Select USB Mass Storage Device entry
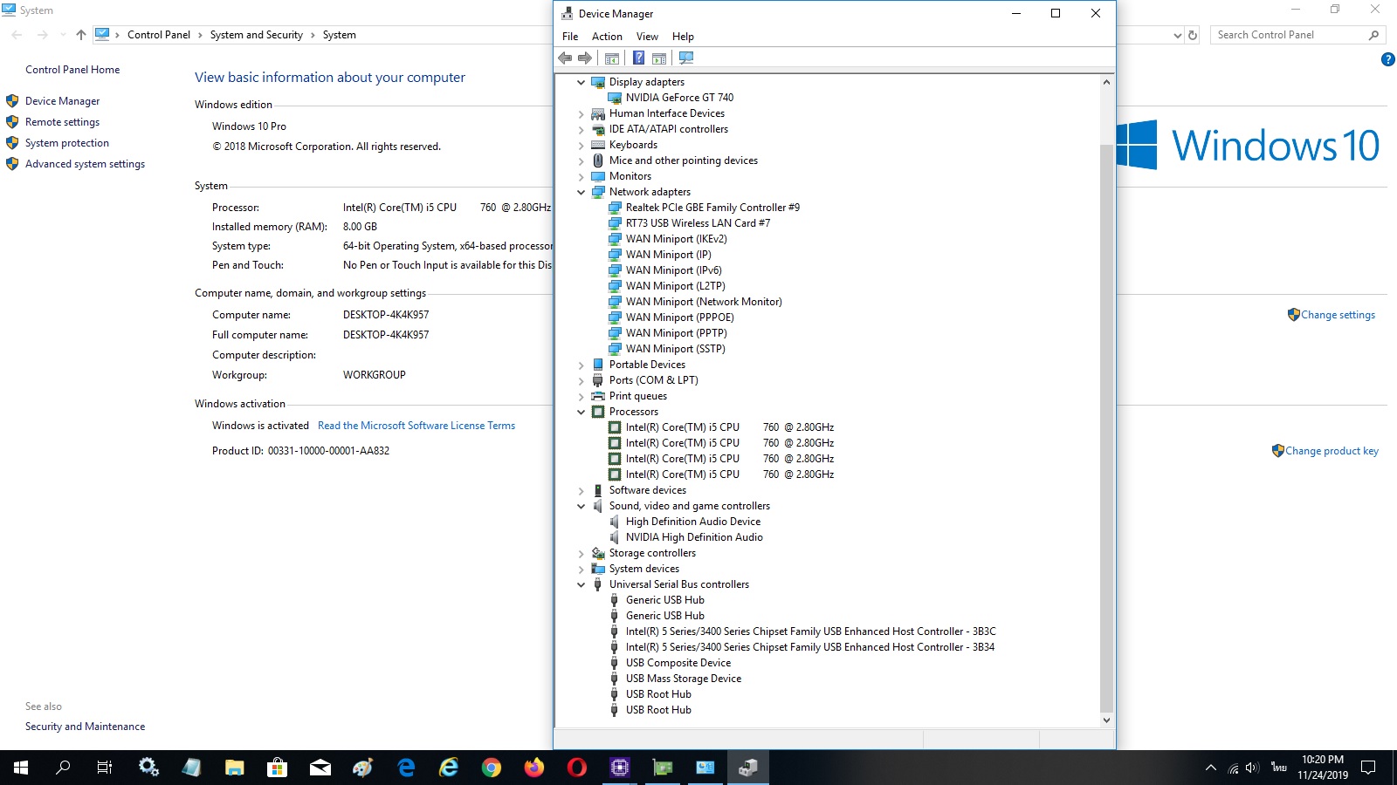This screenshot has height=785, width=1397. pos(683,679)
